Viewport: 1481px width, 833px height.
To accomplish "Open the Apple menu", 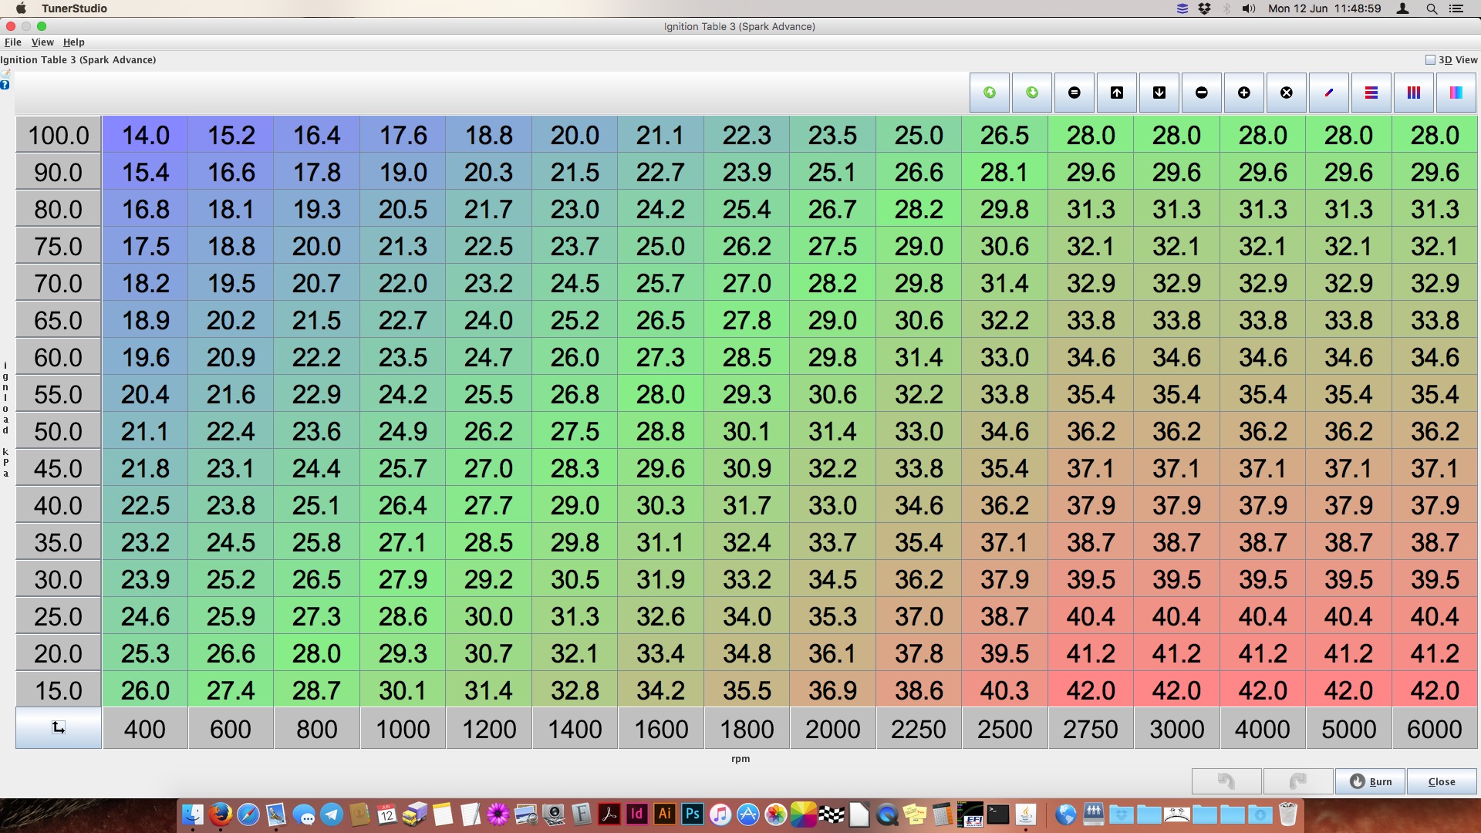I will [x=21, y=8].
